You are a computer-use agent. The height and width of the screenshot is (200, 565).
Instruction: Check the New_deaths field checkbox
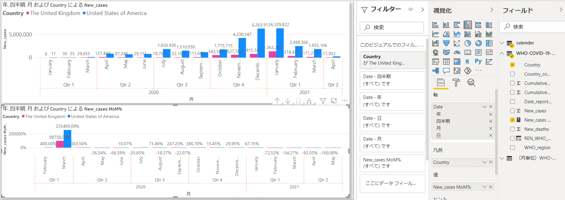tap(512, 129)
